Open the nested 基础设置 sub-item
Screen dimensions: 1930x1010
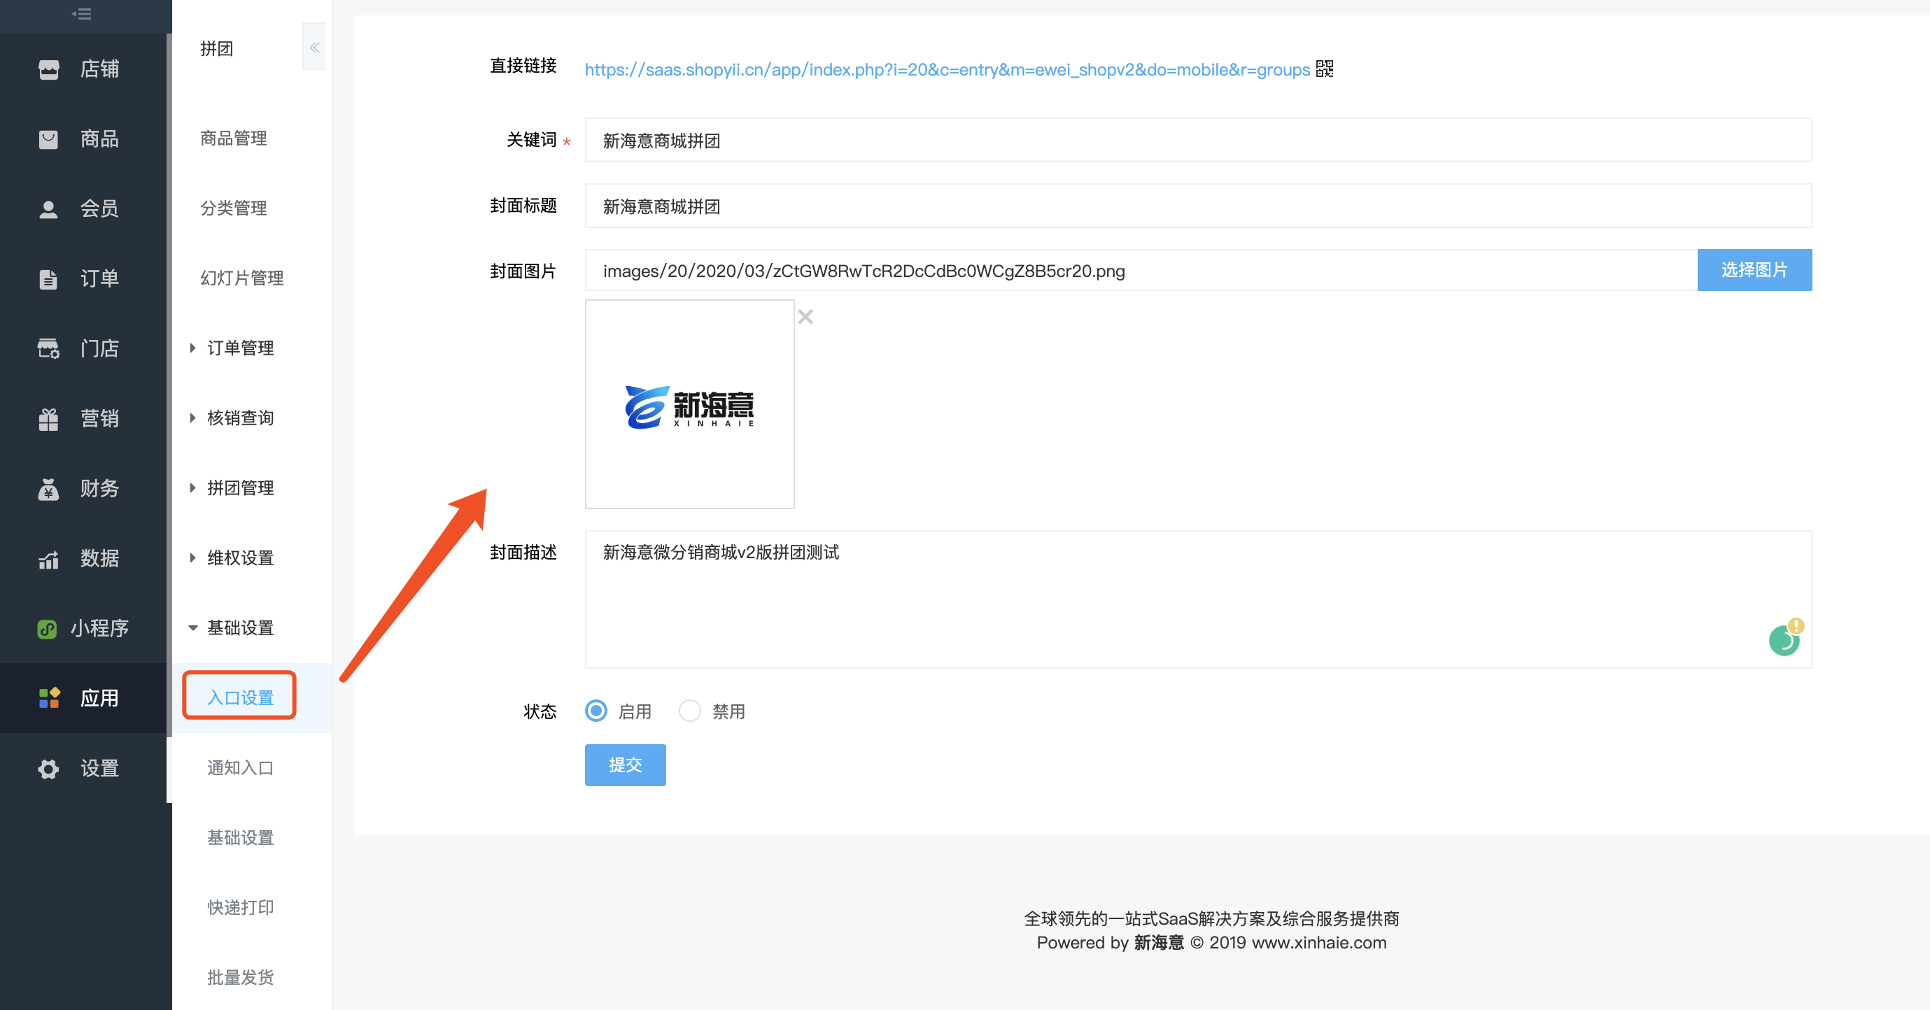tap(241, 838)
